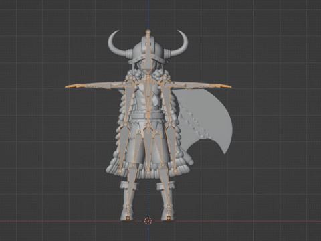Select the foot bone in the screen-left boot

coord(128,212)
